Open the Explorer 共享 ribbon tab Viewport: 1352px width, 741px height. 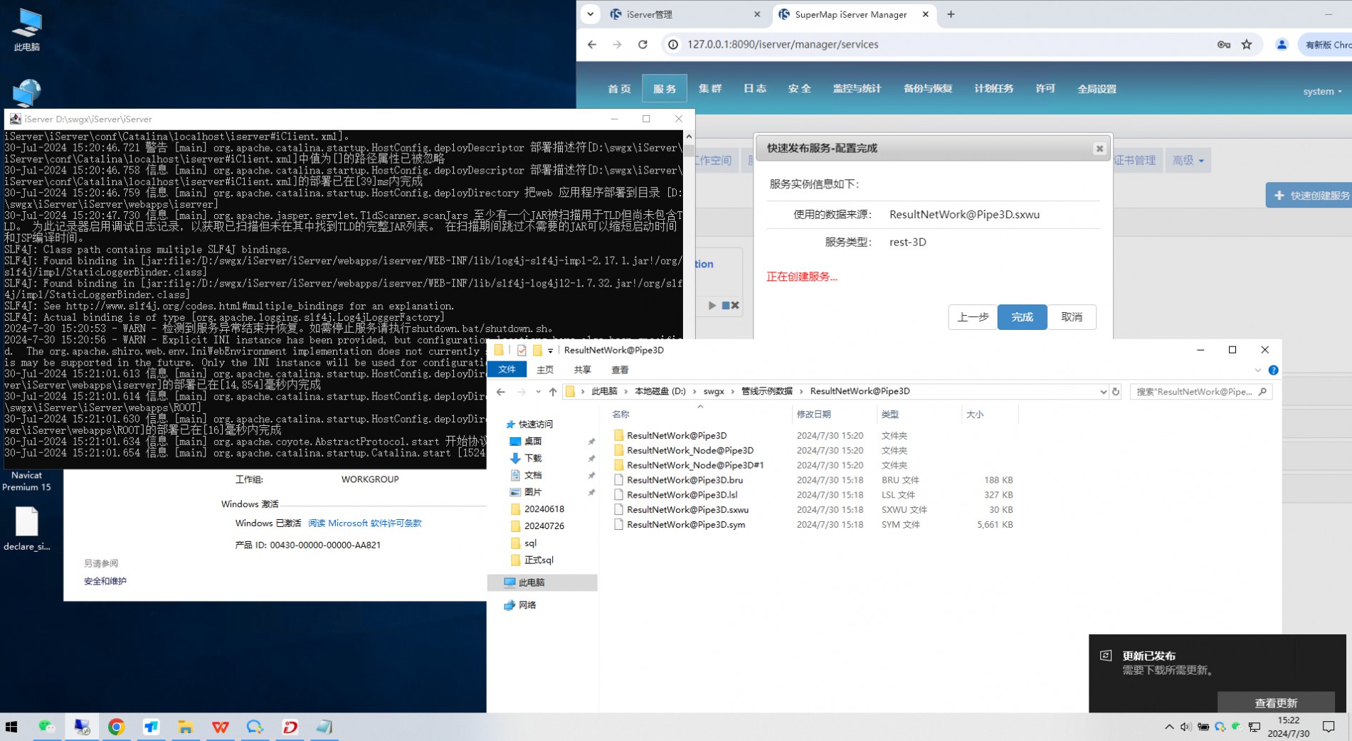tap(582, 370)
